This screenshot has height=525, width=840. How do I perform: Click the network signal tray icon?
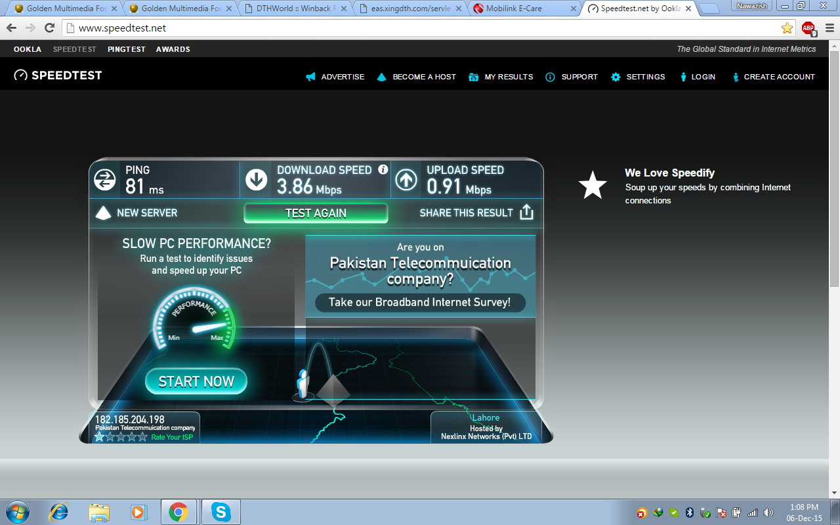tap(753, 513)
